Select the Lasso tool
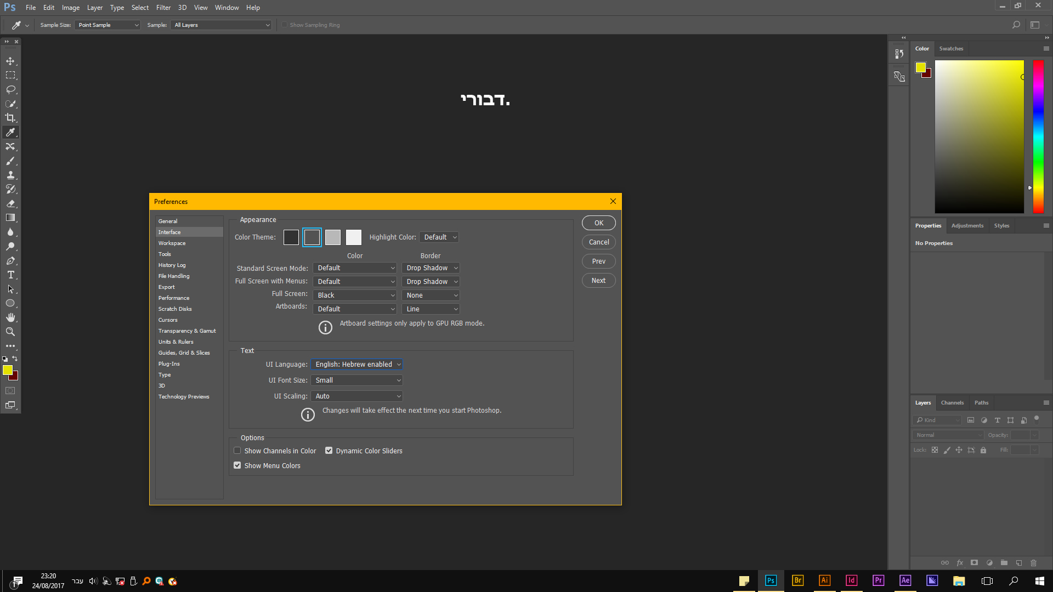 pos(10,89)
